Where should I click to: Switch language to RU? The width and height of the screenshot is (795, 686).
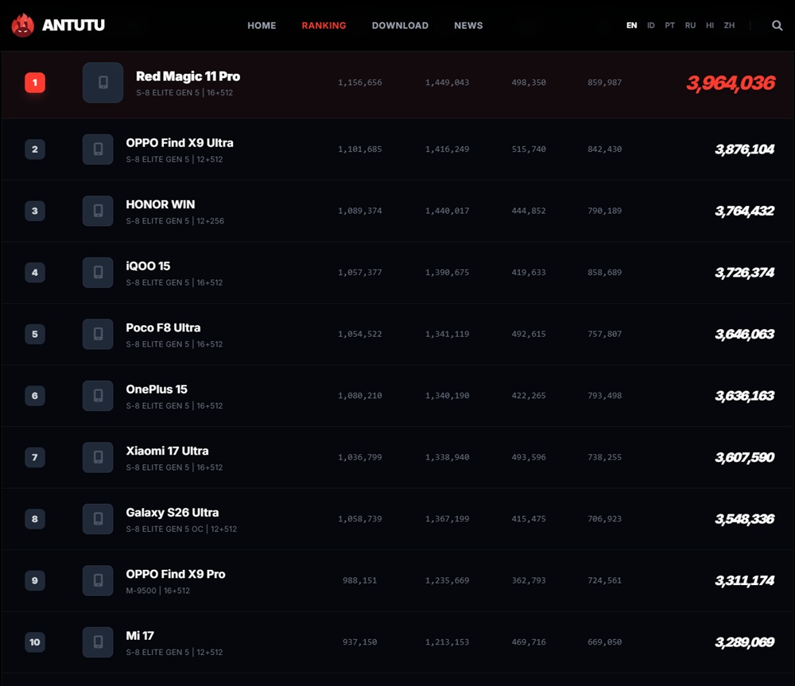pos(690,25)
